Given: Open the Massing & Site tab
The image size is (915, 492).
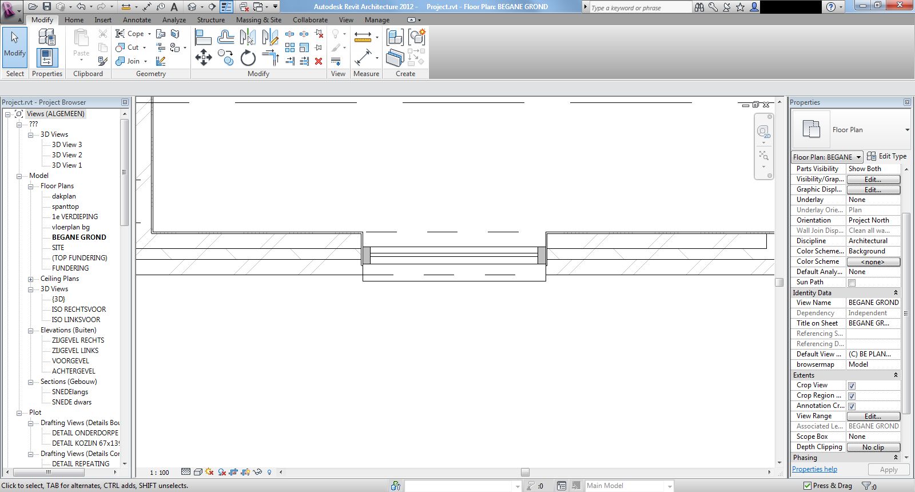Looking at the screenshot, I should [x=258, y=20].
